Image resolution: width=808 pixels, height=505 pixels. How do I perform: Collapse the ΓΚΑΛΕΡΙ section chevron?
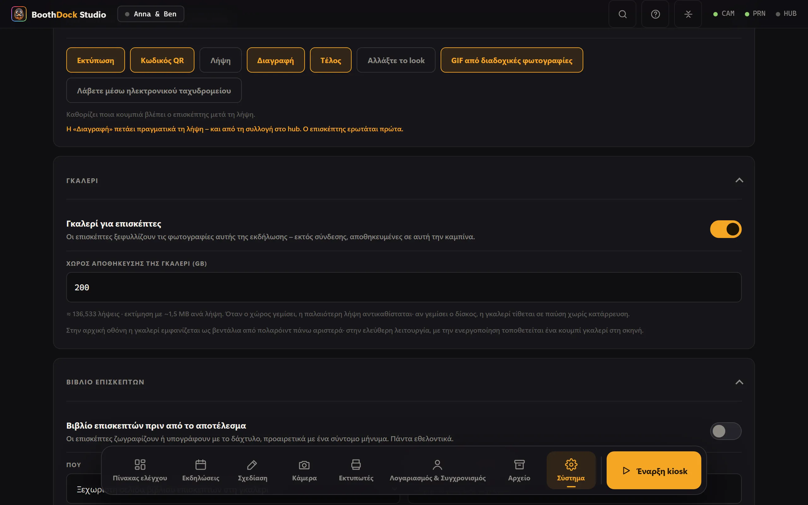point(739,180)
